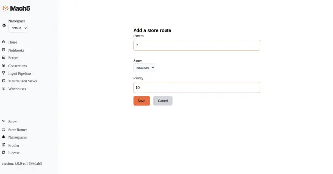Open the Stores page
The image size is (333, 174).
pyautogui.click(x=13, y=122)
